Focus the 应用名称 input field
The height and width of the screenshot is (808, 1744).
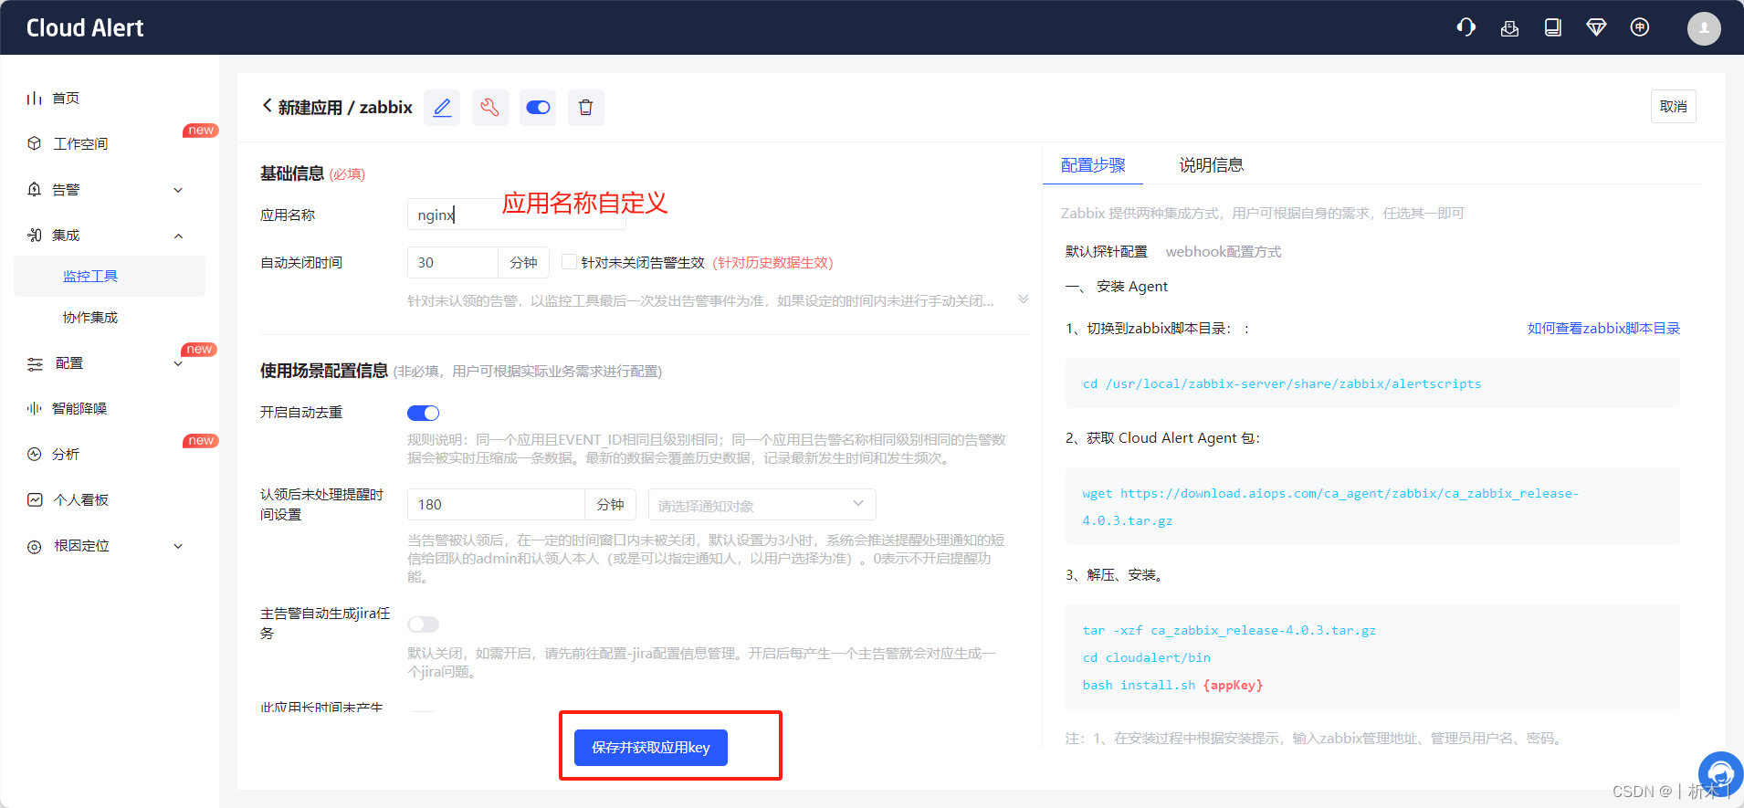tap(516, 215)
